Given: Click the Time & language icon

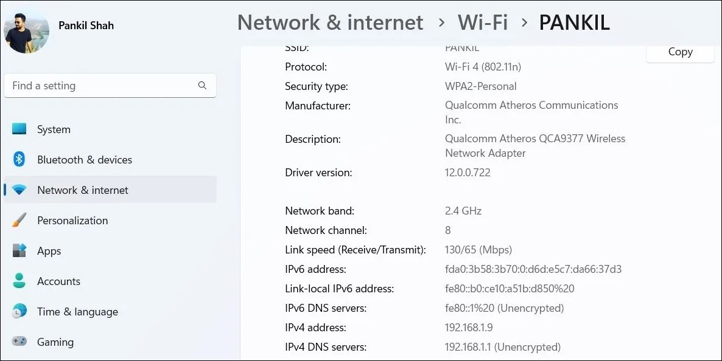Looking at the screenshot, I should point(19,311).
